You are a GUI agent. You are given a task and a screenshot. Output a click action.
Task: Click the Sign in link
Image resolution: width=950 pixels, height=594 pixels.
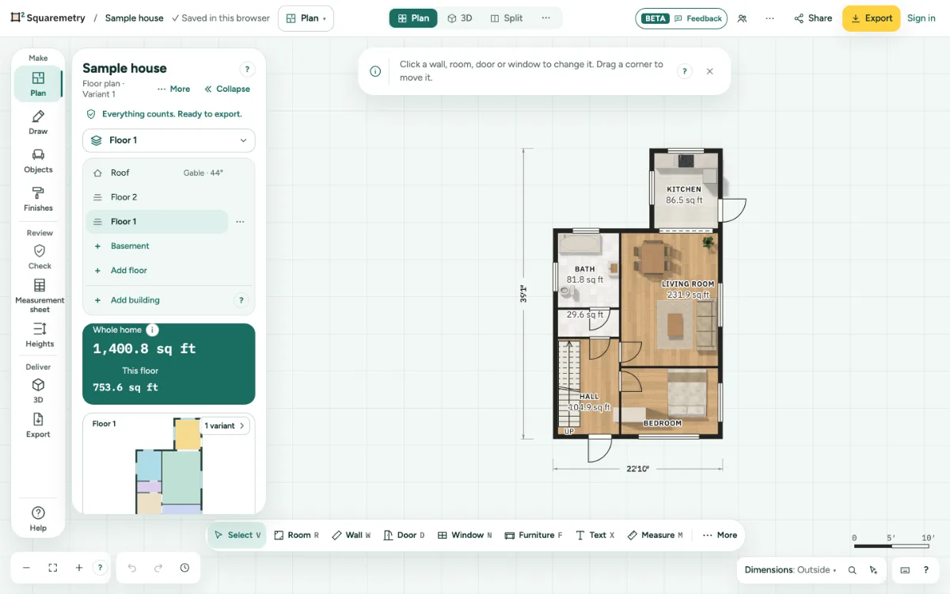[x=921, y=18]
